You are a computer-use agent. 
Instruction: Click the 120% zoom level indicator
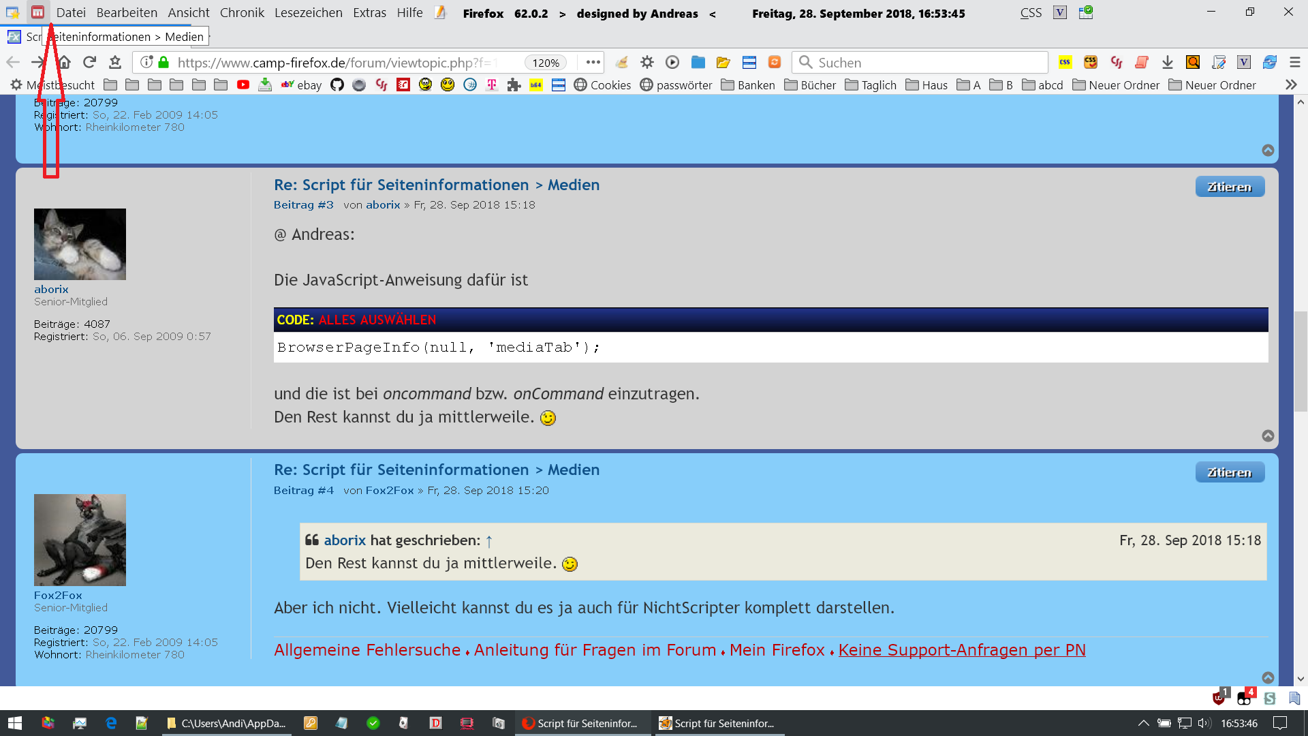pos(546,63)
